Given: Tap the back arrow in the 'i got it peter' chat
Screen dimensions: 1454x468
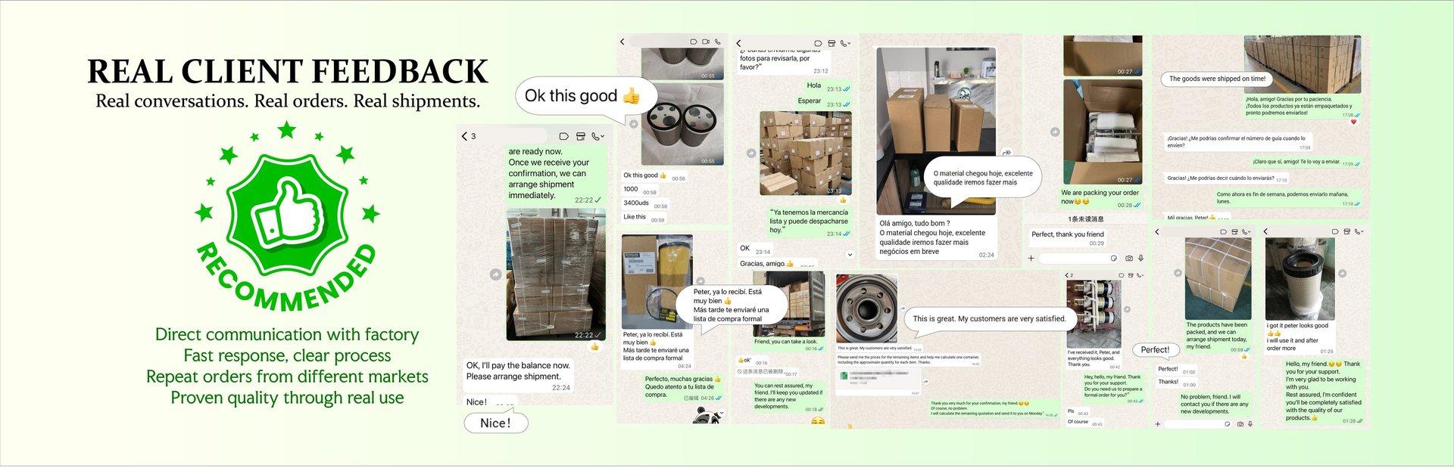Looking at the screenshot, I should pyautogui.click(x=1265, y=231).
